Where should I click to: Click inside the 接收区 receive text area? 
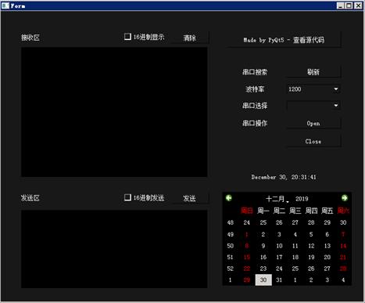(114, 112)
